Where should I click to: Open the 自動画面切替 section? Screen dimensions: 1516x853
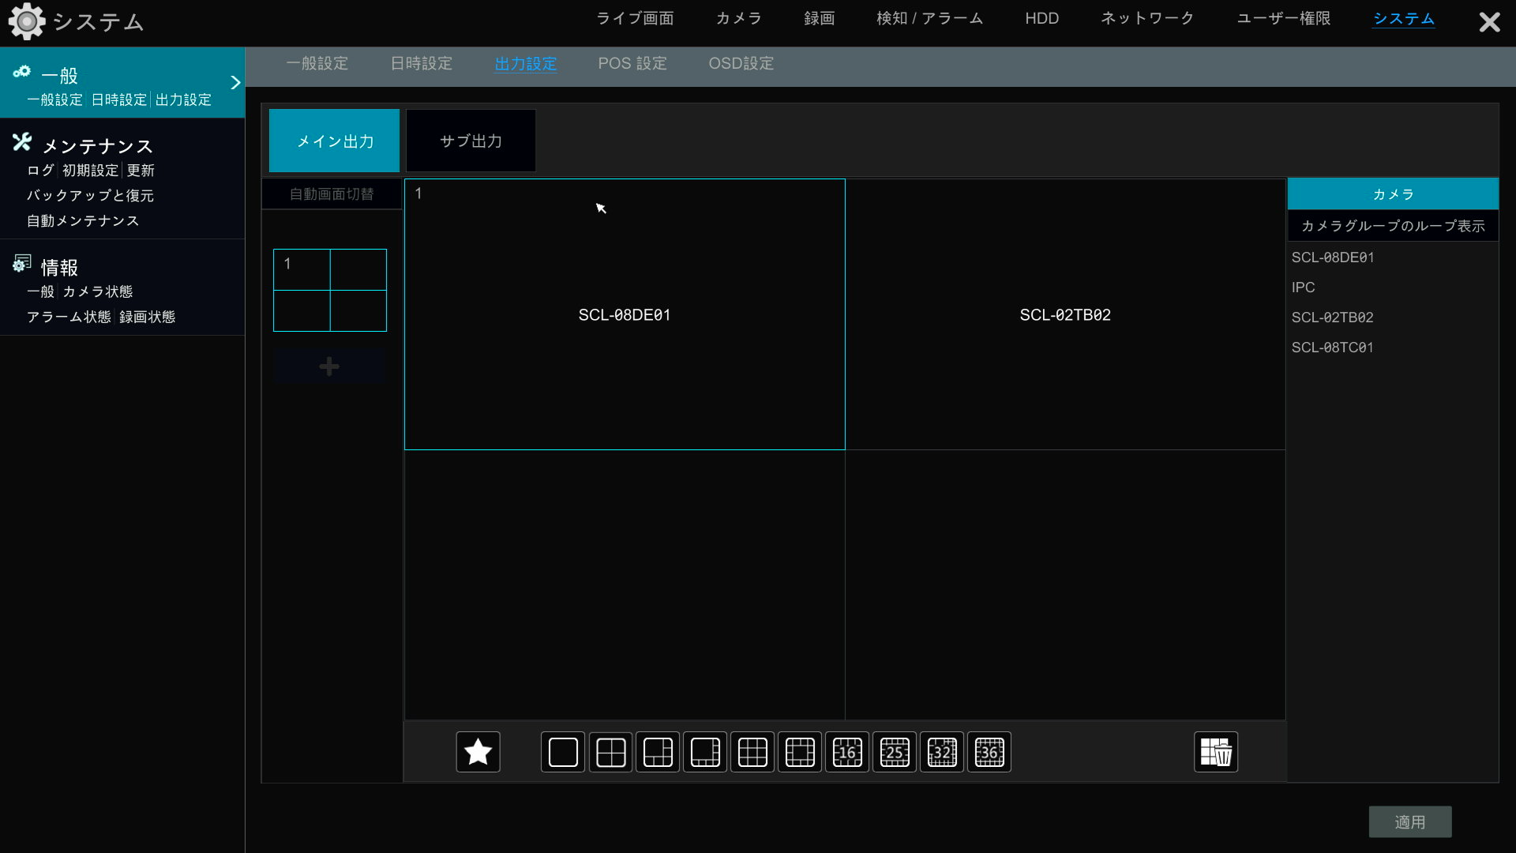pos(329,193)
